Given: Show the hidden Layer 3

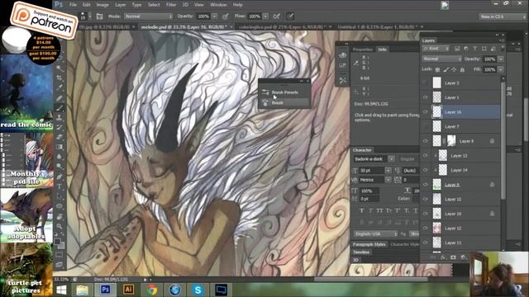Looking at the screenshot, I should point(426,82).
